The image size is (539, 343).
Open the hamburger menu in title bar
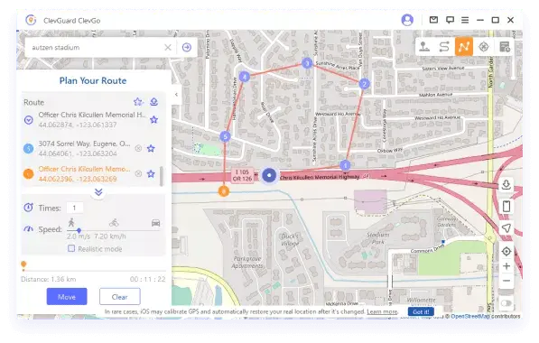(465, 20)
